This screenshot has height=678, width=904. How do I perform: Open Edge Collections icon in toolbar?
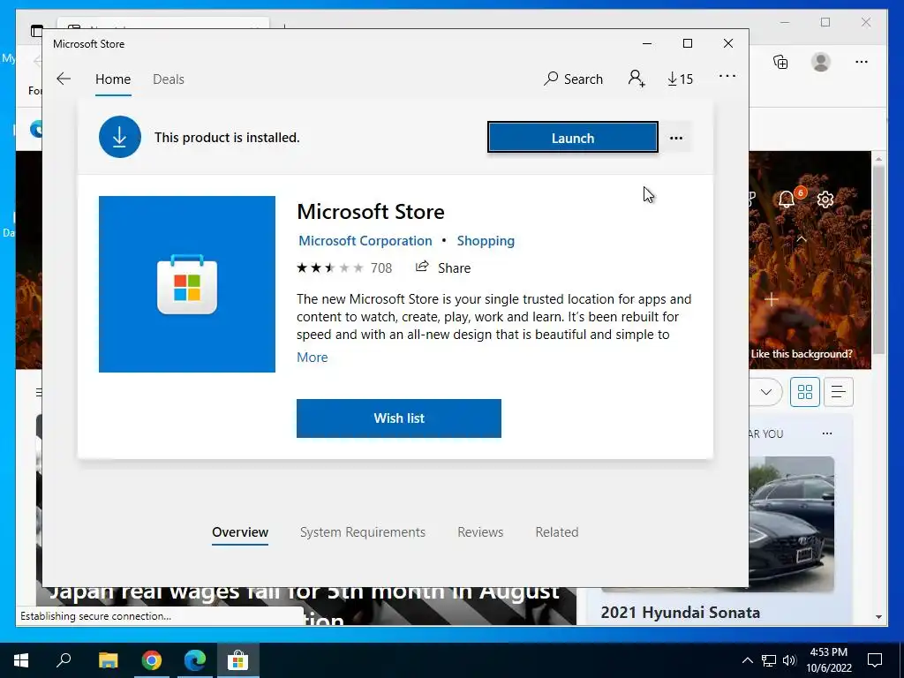(780, 62)
